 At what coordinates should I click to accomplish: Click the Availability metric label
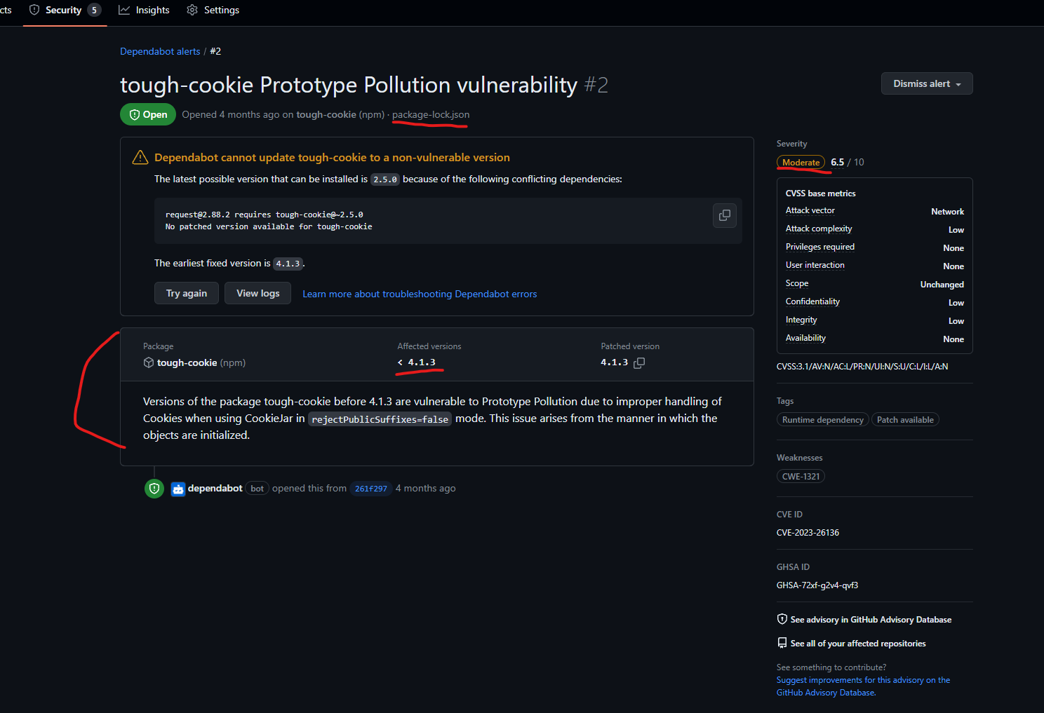(x=805, y=338)
